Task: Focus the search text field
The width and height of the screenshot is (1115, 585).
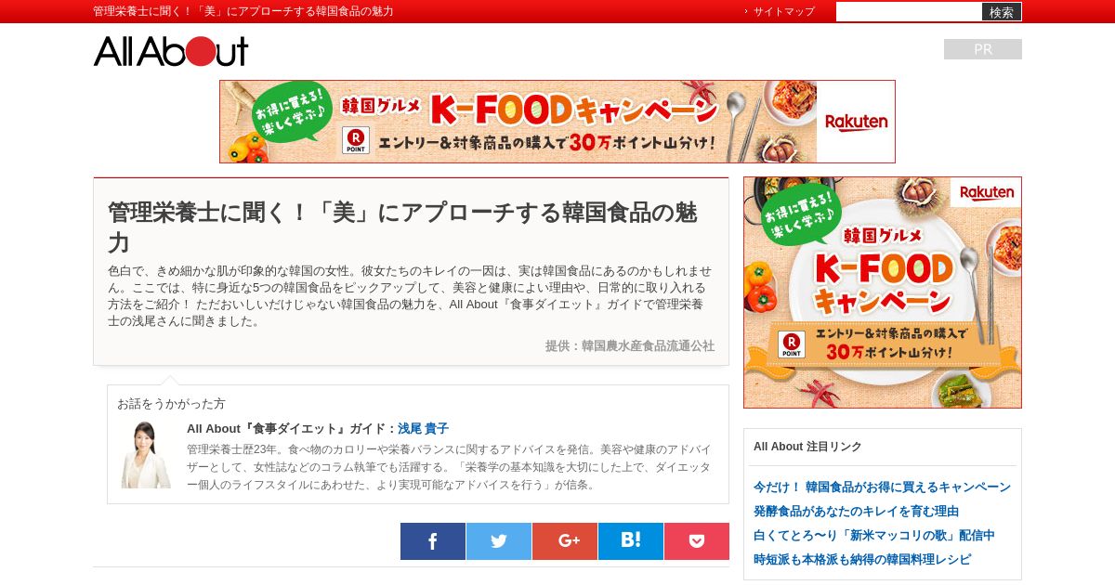Action: (x=909, y=12)
